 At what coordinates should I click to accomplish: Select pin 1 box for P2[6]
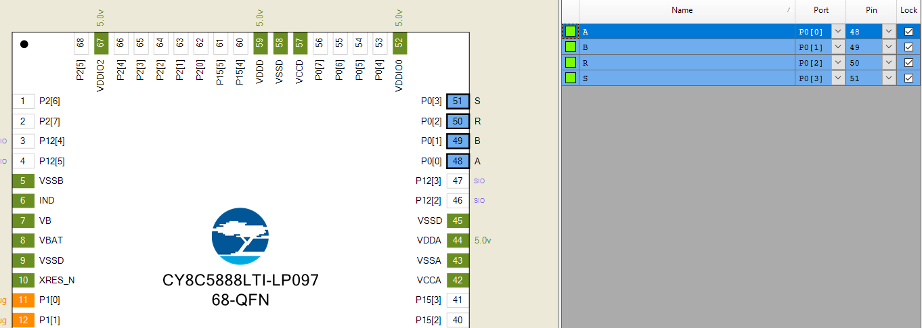[23, 101]
